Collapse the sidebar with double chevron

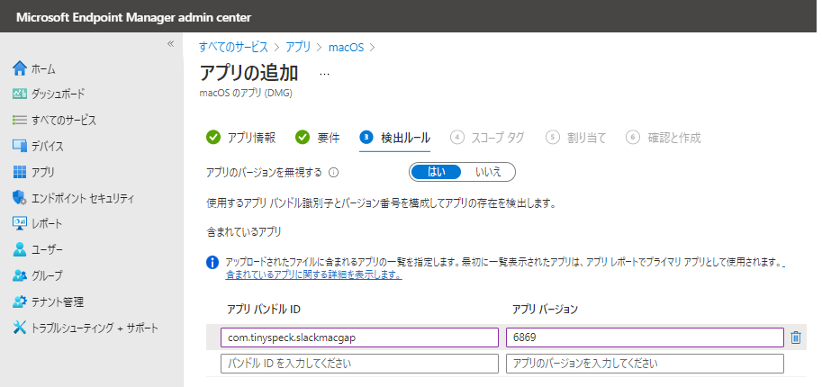click(x=170, y=44)
